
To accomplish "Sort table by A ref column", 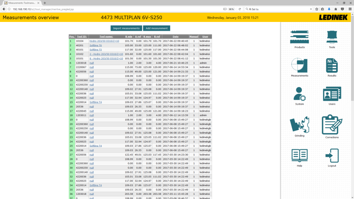I will click(138, 36).
